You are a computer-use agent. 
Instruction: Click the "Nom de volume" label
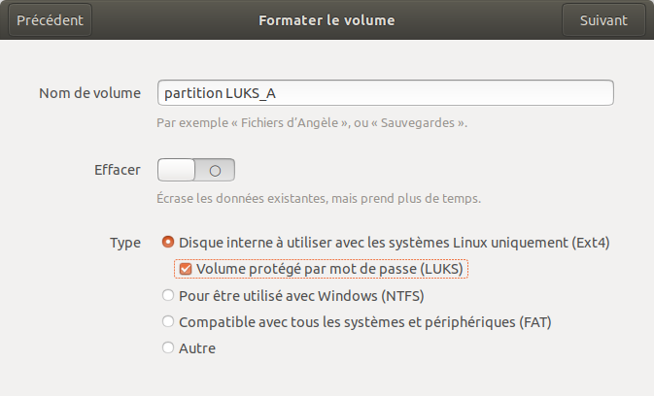[x=89, y=92]
